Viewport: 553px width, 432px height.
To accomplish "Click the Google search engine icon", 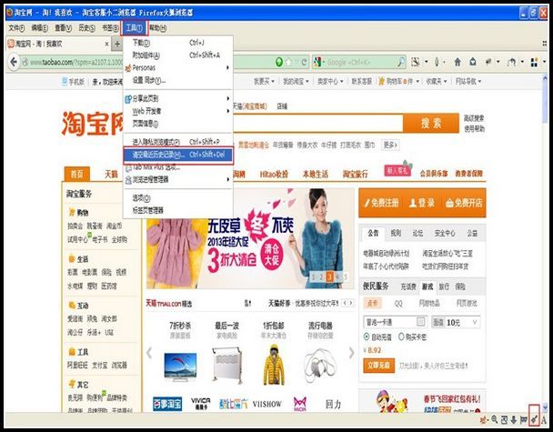I will coord(317,62).
